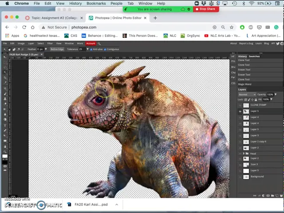Open the Fill slider dropdown arrow

271,99
